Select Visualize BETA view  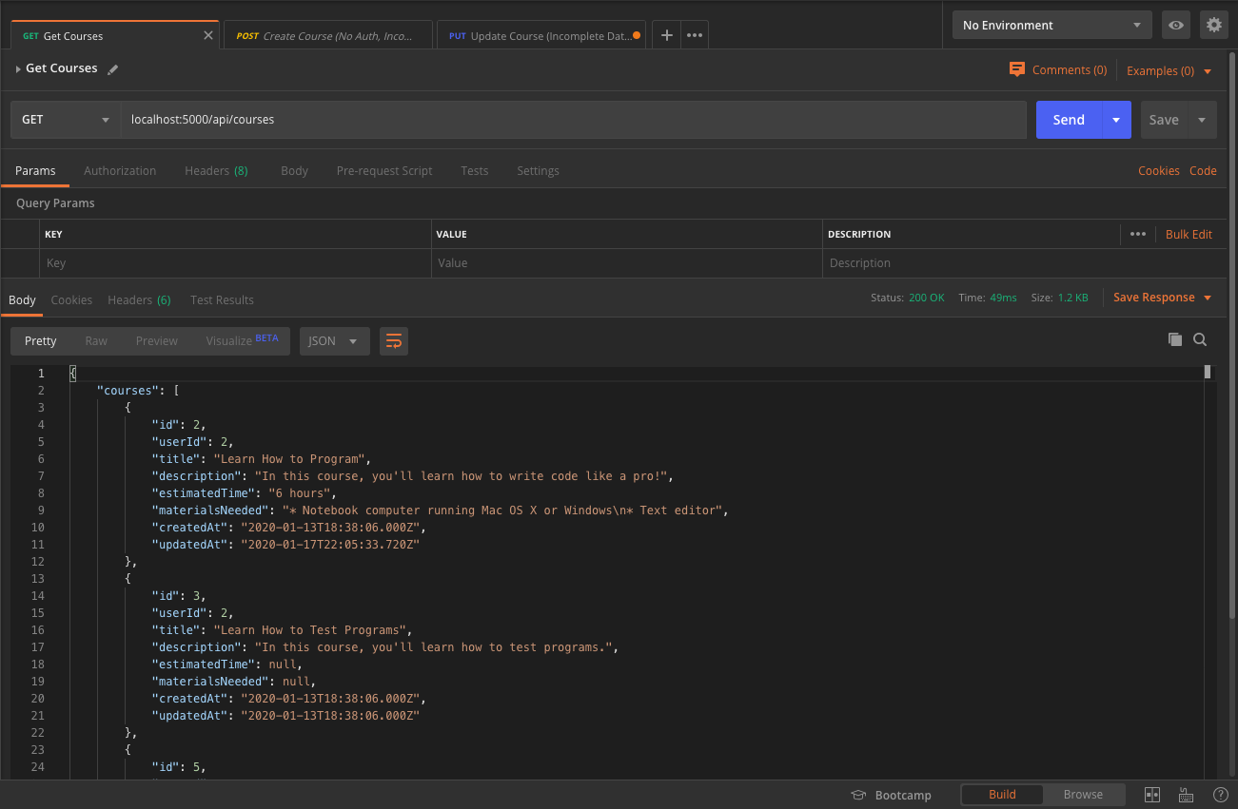pyautogui.click(x=242, y=341)
